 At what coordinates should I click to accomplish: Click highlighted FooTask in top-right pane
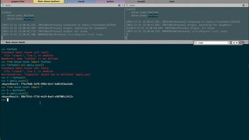coord(153,16)
